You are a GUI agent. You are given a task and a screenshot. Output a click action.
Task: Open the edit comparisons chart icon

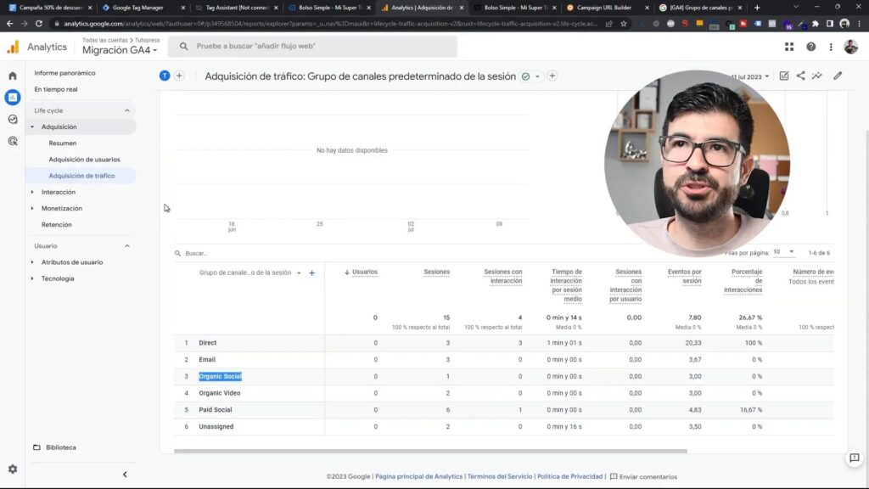(x=783, y=76)
